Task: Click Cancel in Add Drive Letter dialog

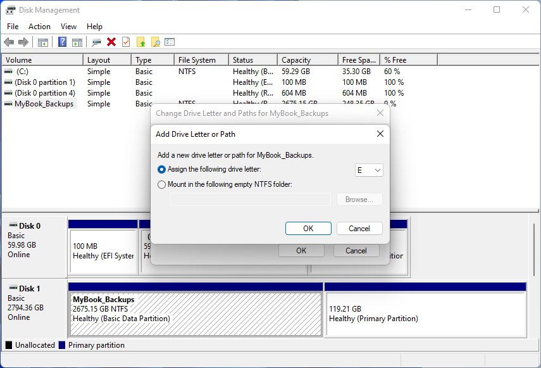Action: pos(359,229)
